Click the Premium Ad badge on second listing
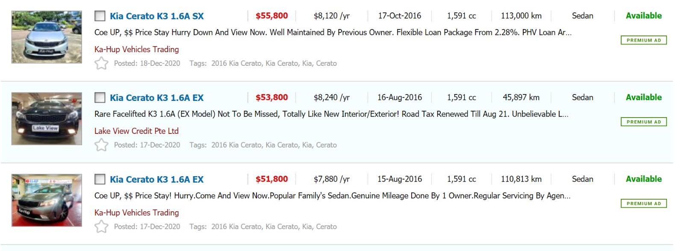 point(643,122)
